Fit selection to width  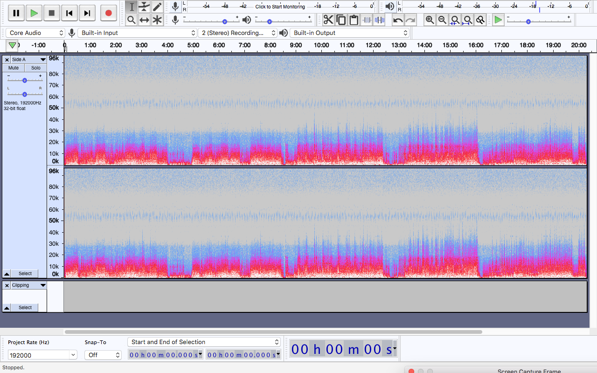pyautogui.click(x=455, y=20)
